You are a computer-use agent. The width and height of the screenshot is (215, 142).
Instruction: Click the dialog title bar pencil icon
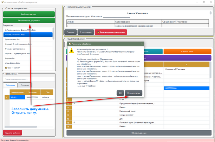(x=70, y=44)
